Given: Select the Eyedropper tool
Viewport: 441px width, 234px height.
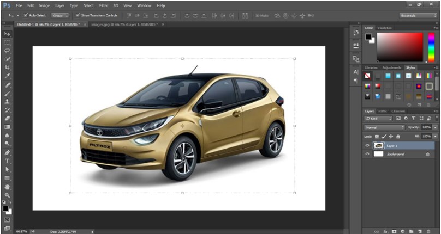Looking at the screenshot, I should pos(7,76).
